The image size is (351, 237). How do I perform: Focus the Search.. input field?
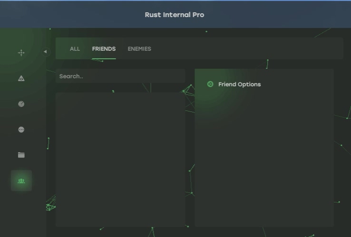click(120, 76)
